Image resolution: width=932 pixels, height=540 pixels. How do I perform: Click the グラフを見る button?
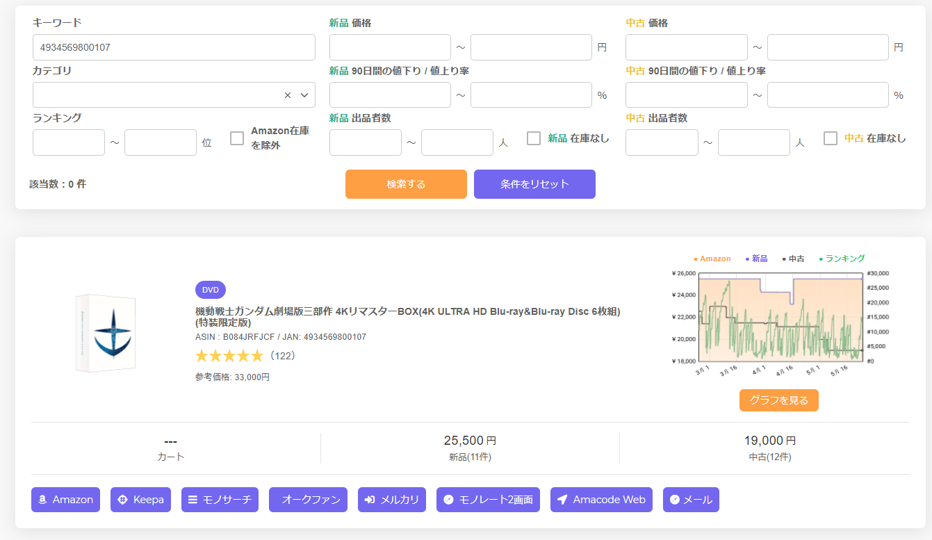click(x=779, y=400)
